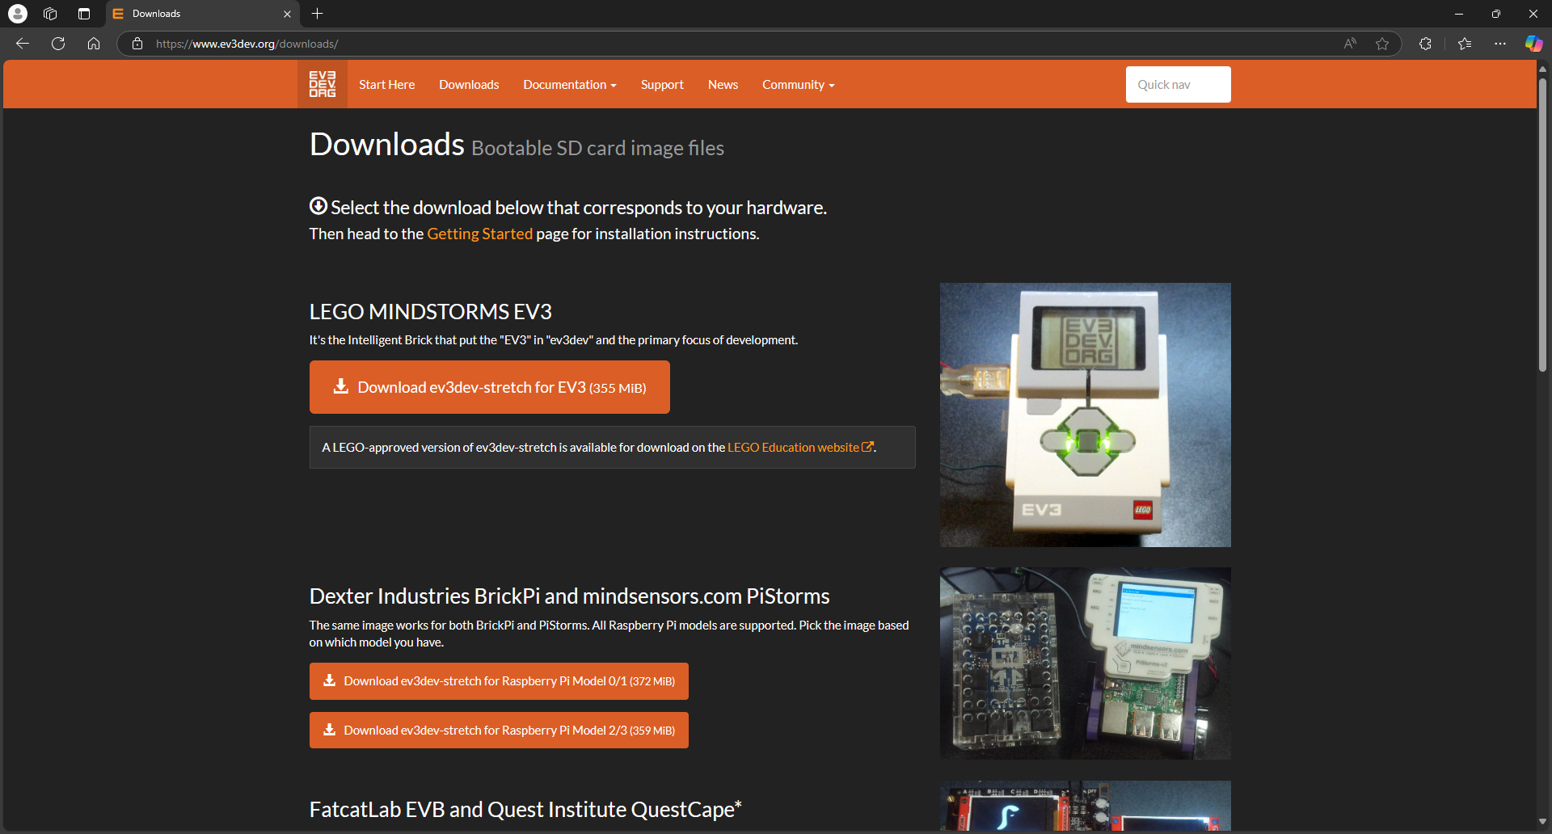This screenshot has height=834, width=1552.
Task: Close the Downloads browser tab
Action: coord(287,14)
